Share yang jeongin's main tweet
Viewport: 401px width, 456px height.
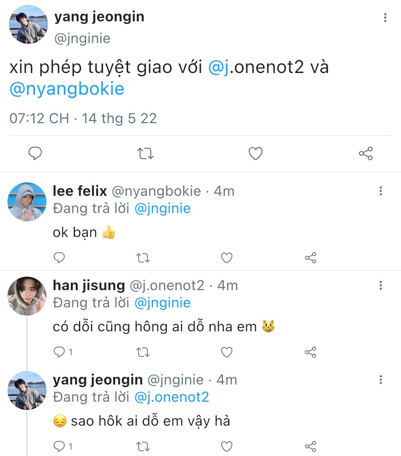pyautogui.click(x=365, y=153)
